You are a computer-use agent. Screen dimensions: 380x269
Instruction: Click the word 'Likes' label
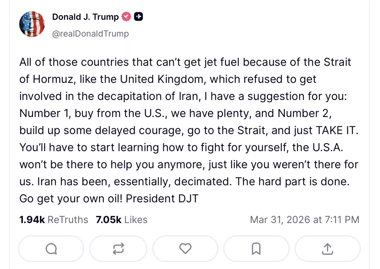136,220
